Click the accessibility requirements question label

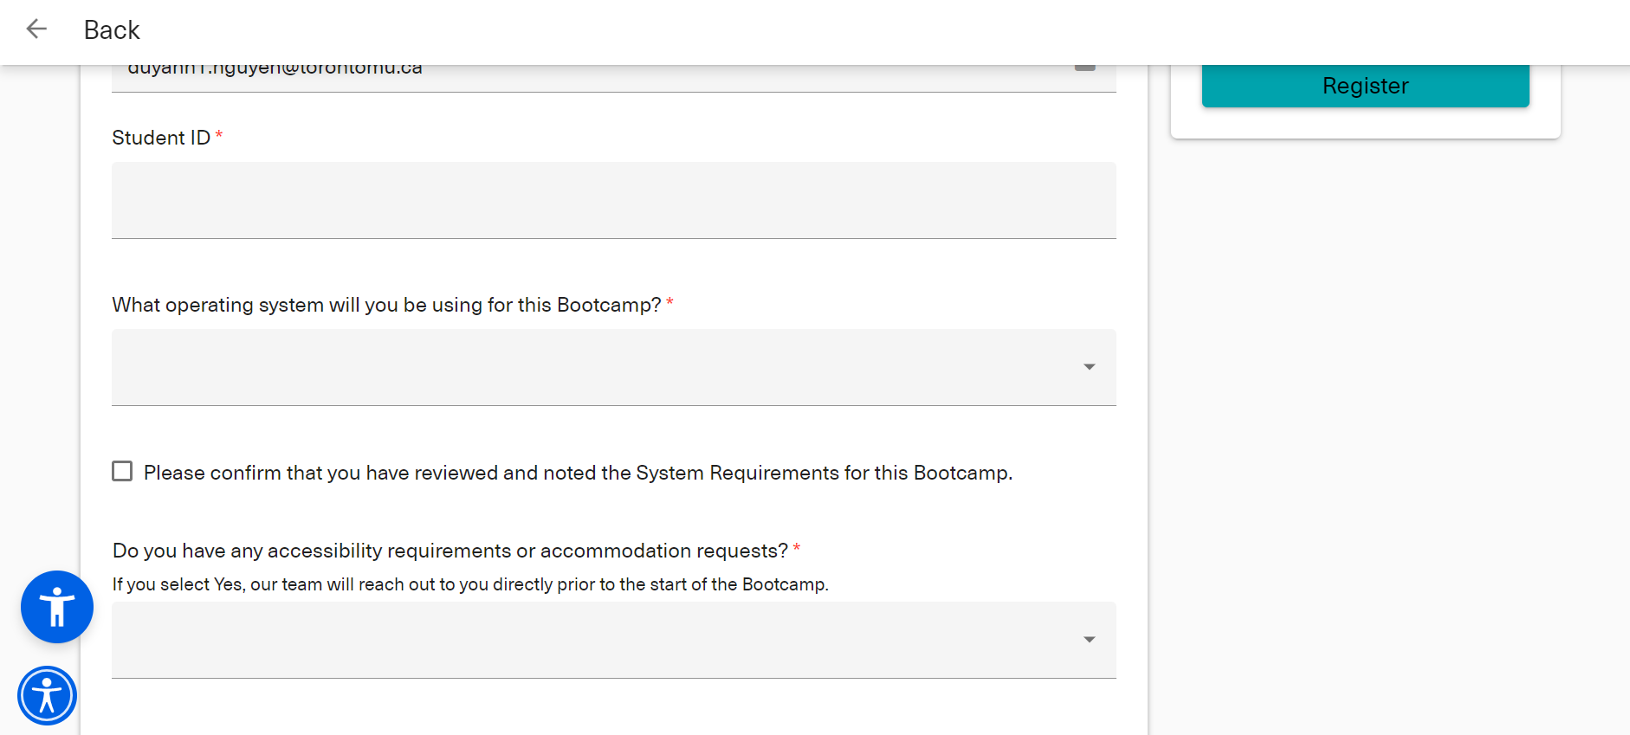(x=450, y=551)
